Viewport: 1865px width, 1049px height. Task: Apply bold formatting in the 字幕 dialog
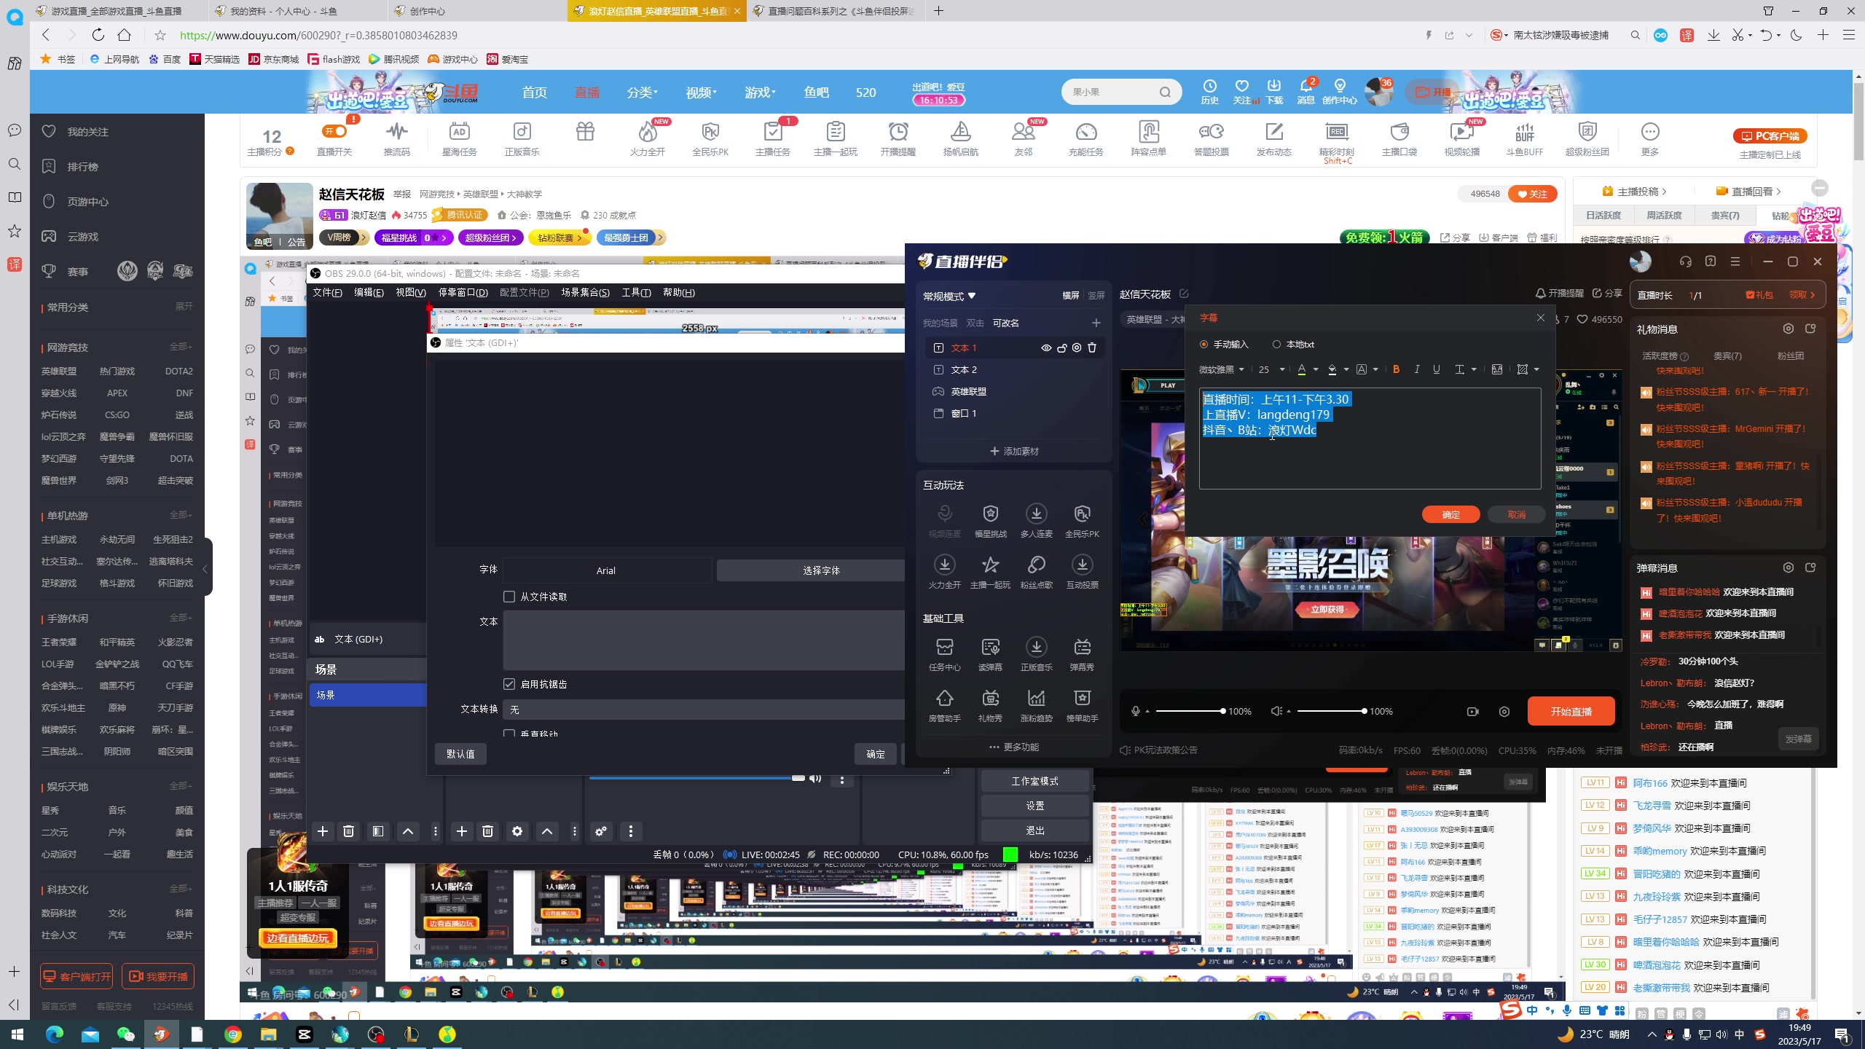(x=1396, y=369)
